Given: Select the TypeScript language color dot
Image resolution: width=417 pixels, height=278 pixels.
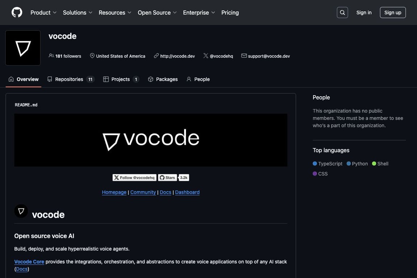Looking at the screenshot, I should click(315, 164).
